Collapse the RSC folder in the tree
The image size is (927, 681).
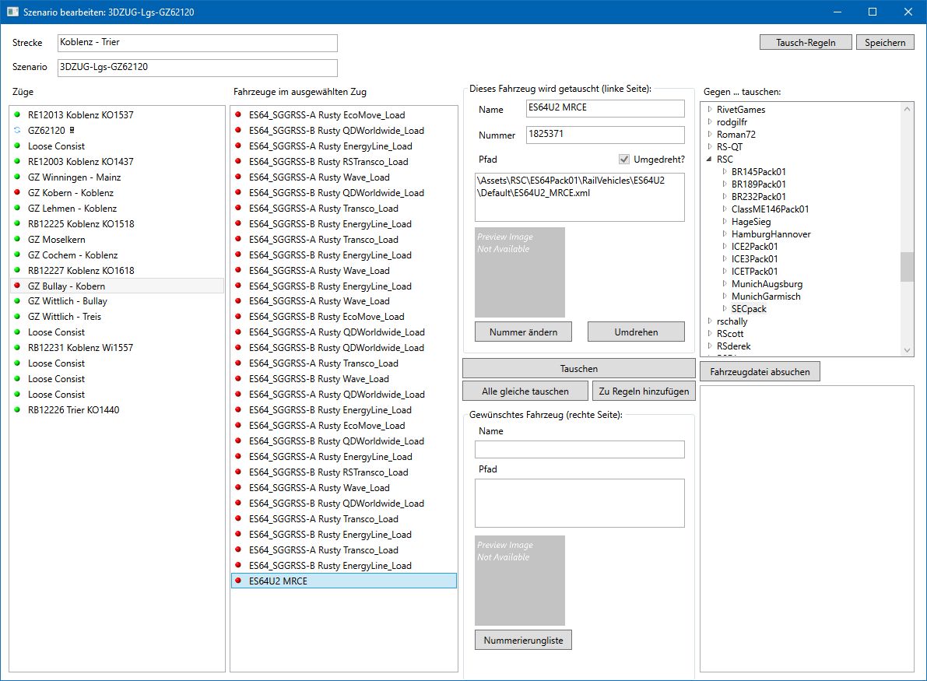point(709,160)
